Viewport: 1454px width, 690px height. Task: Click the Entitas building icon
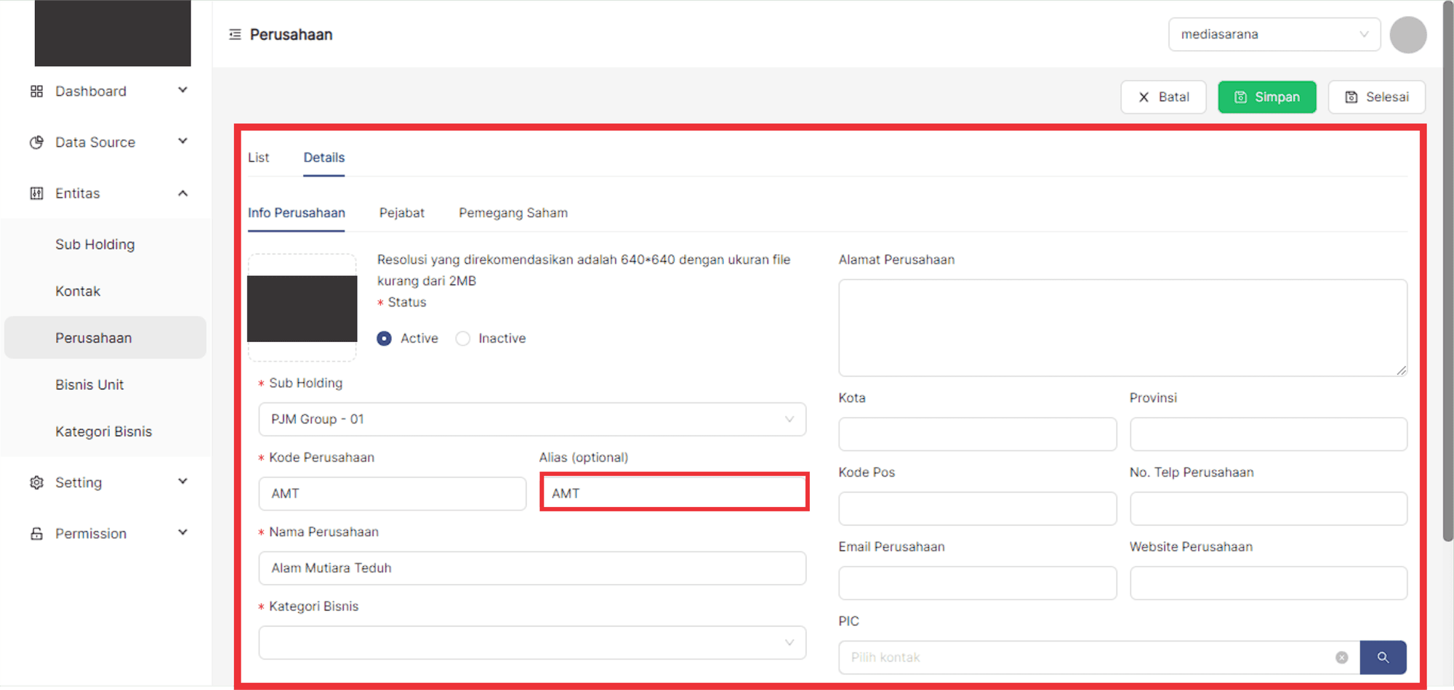(36, 193)
